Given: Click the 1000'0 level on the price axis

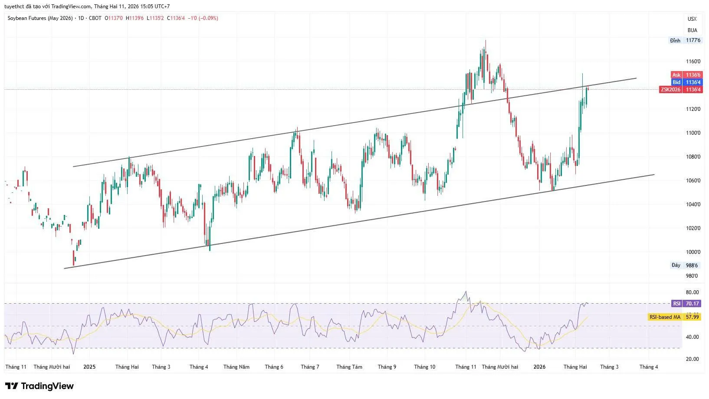Looking at the screenshot, I should (x=693, y=252).
